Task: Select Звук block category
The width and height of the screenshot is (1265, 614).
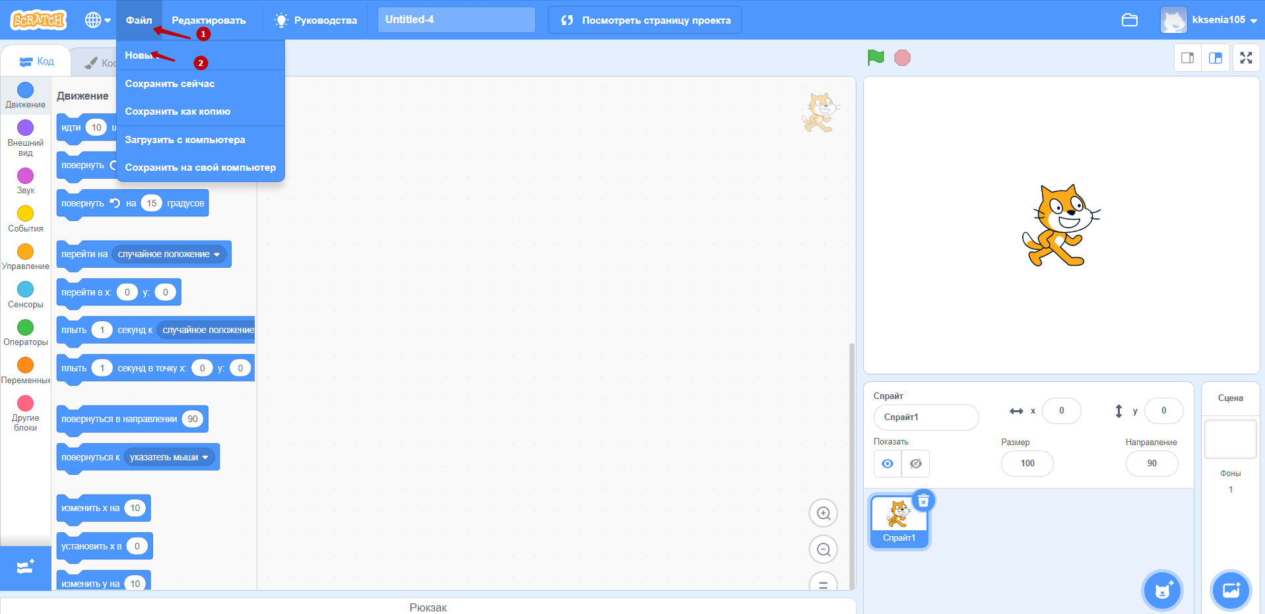Action: (25, 181)
